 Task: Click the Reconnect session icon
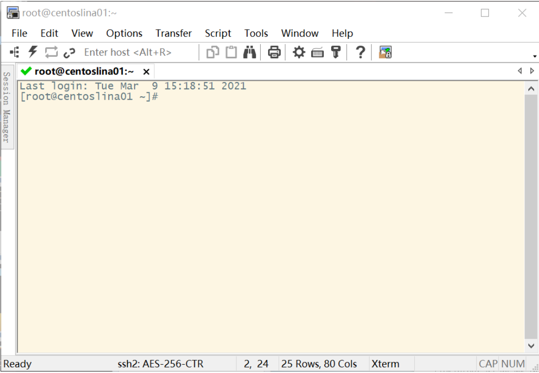click(x=51, y=52)
